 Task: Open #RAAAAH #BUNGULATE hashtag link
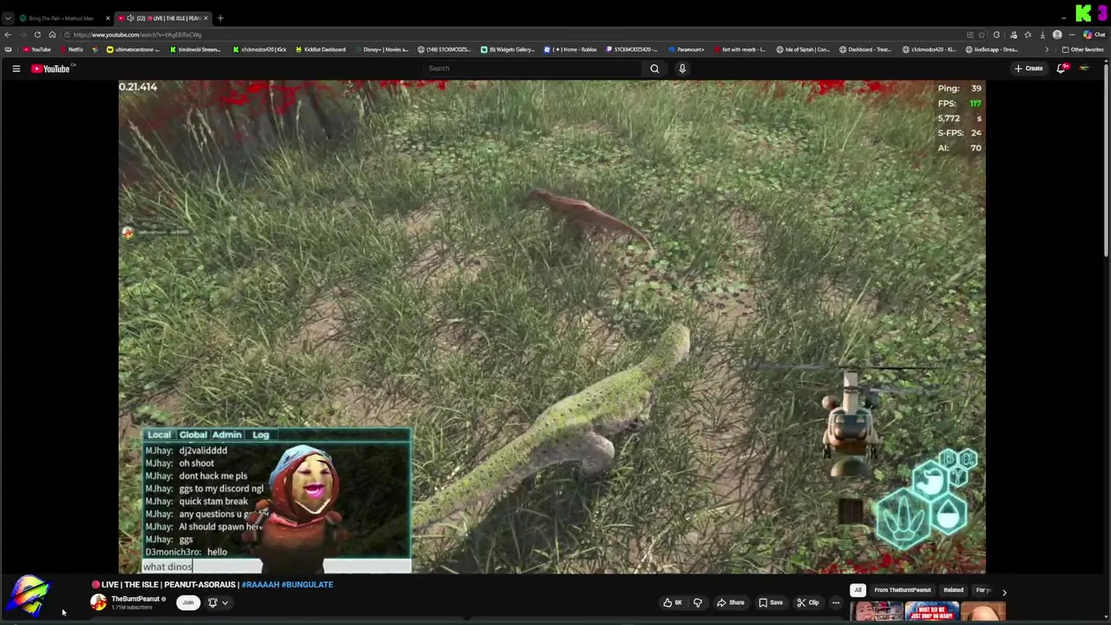pos(287,585)
